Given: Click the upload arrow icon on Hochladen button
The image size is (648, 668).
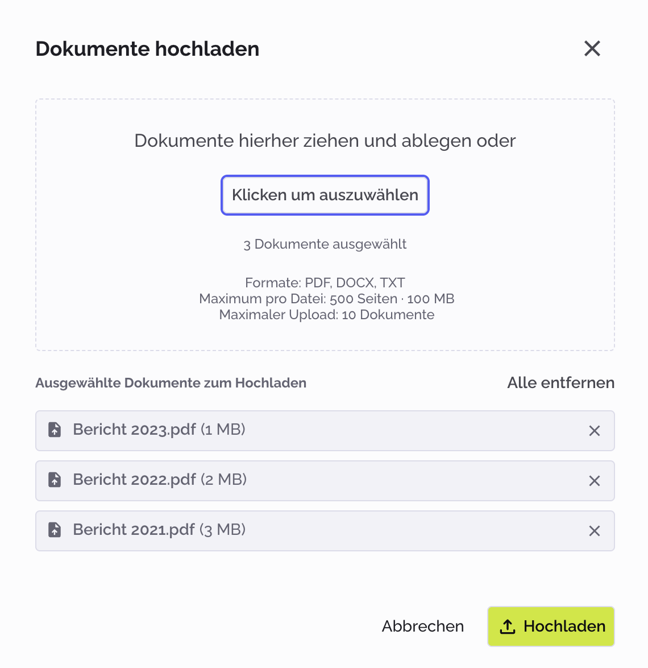Looking at the screenshot, I should (x=509, y=626).
